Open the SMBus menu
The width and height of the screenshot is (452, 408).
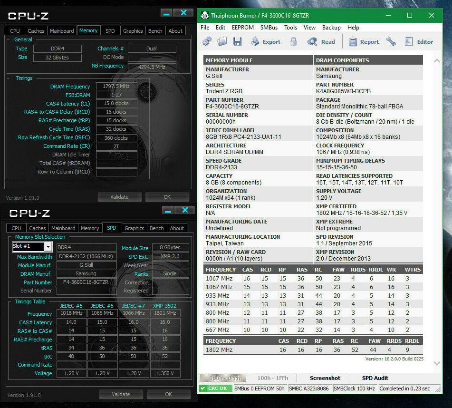click(269, 28)
